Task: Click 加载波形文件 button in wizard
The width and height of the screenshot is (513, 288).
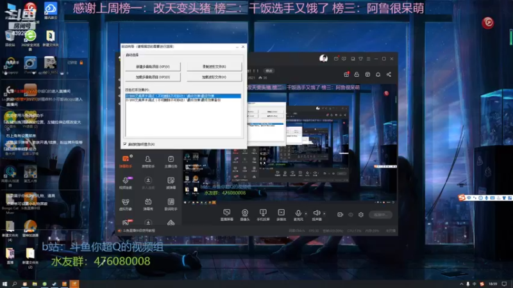Action: point(214,77)
